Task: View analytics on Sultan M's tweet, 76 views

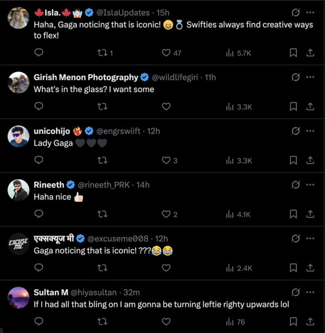Action: click(235, 322)
